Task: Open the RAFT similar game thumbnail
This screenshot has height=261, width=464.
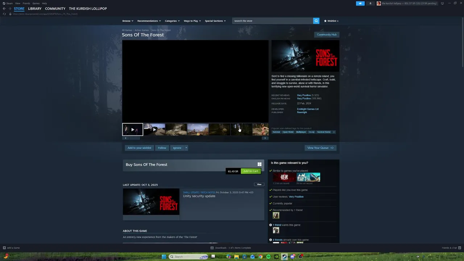Action: [308, 177]
